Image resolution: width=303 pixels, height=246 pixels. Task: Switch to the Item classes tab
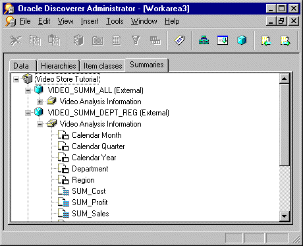[x=103, y=66]
